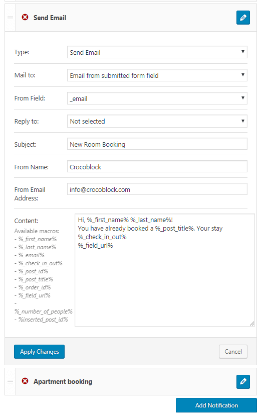Click Add Notification button
This screenshot has width=261, height=417.
(x=216, y=405)
